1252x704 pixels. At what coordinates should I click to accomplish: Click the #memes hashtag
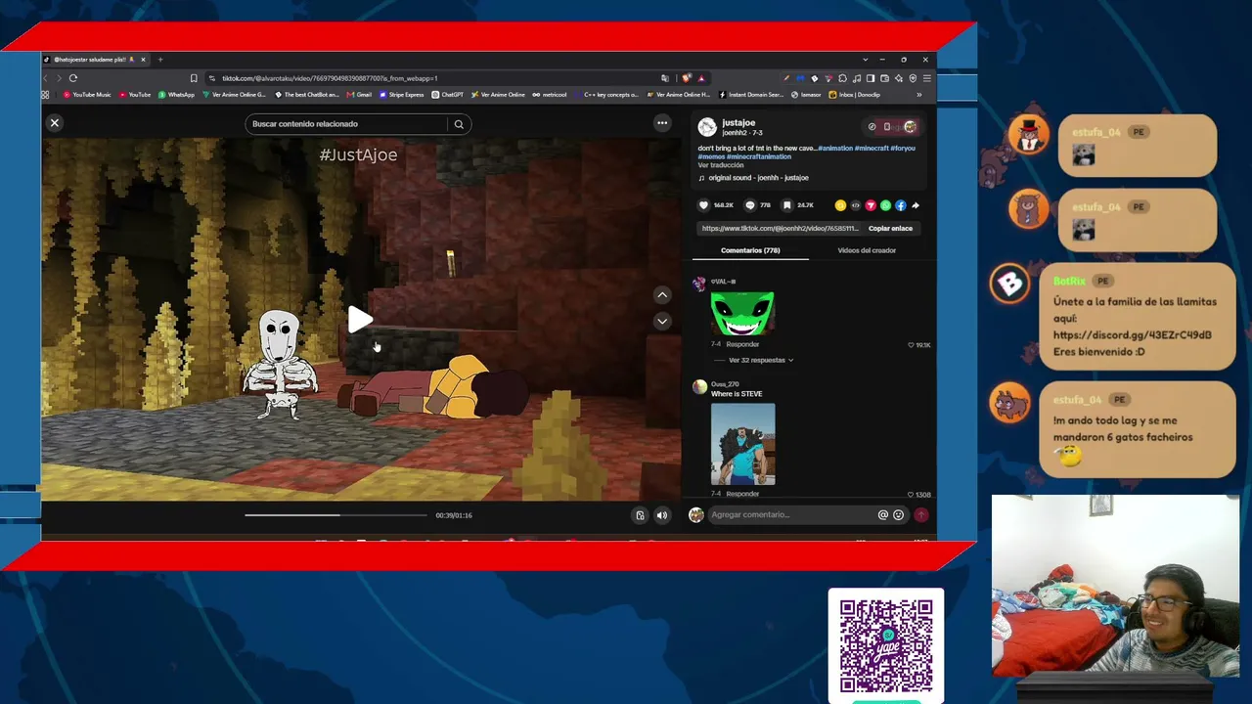point(711,156)
